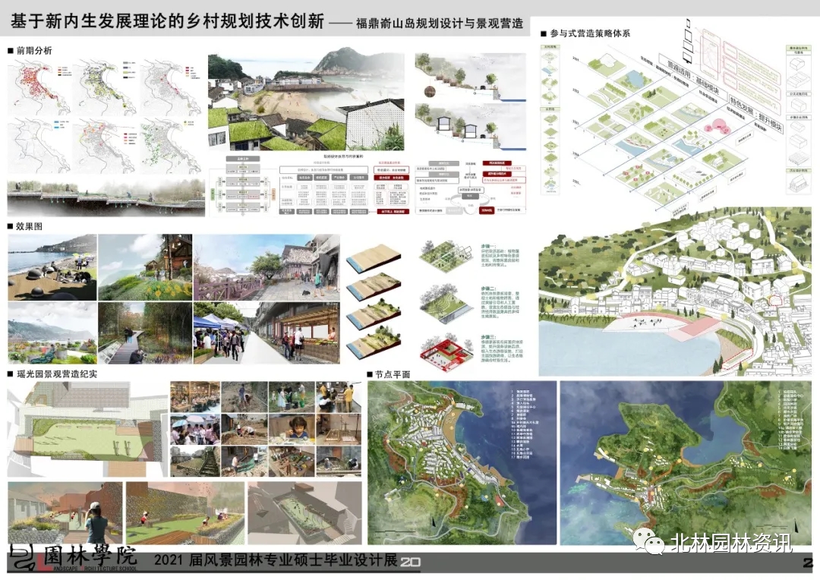Click footer text 2021 届风景园林专业硕士毕业设计展
Screen dimensions: 820x580
tap(276, 560)
